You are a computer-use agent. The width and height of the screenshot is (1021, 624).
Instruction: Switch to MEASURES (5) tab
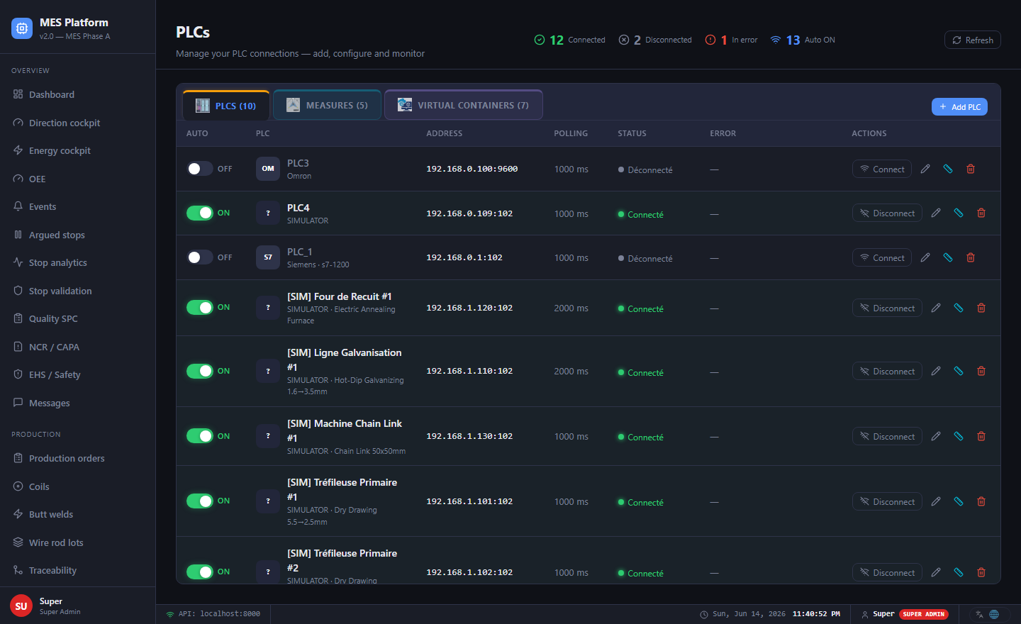click(327, 105)
